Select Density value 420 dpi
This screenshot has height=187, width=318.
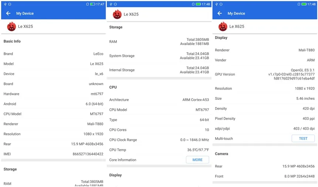click(308, 109)
